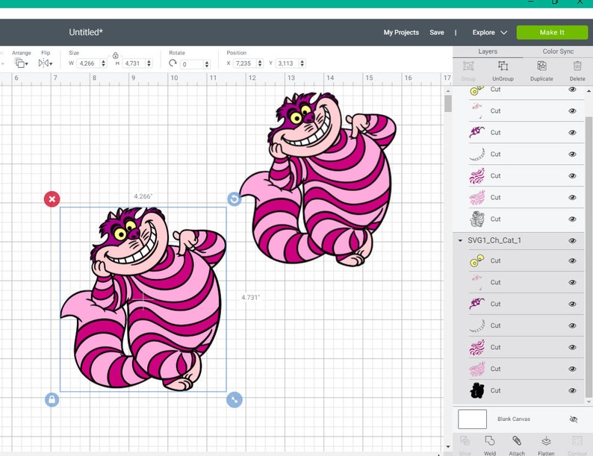The height and width of the screenshot is (456, 593).
Task: Click the Attach paperclip icon
Action: [517, 441]
